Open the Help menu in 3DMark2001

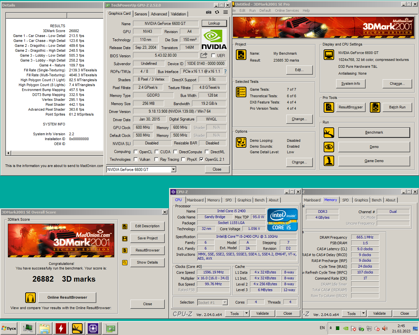click(306, 10)
